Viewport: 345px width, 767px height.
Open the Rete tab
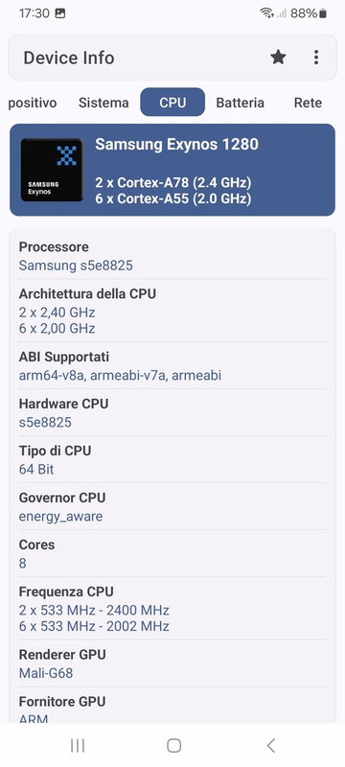[308, 103]
